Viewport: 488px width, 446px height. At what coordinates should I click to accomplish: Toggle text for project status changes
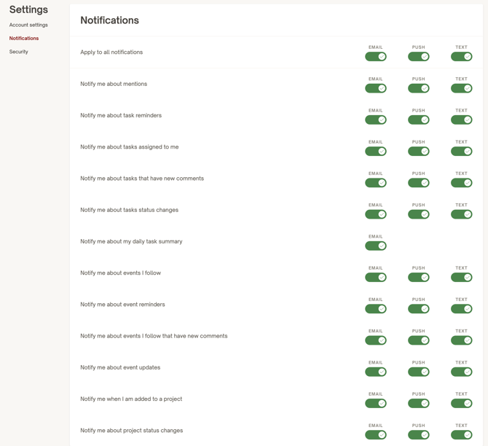[462, 435]
